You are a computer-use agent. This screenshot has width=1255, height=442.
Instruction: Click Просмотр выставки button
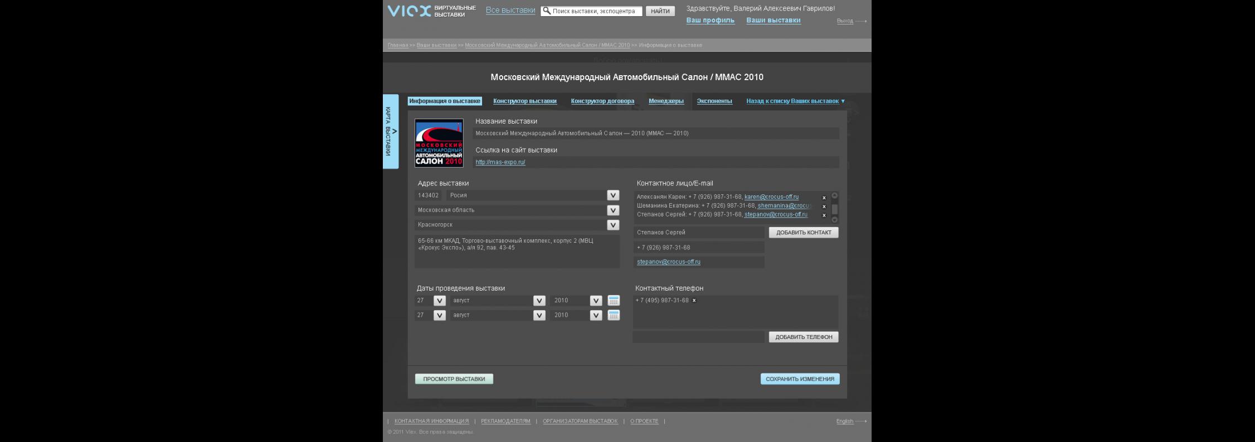pyautogui.click(x=454, y=379)
